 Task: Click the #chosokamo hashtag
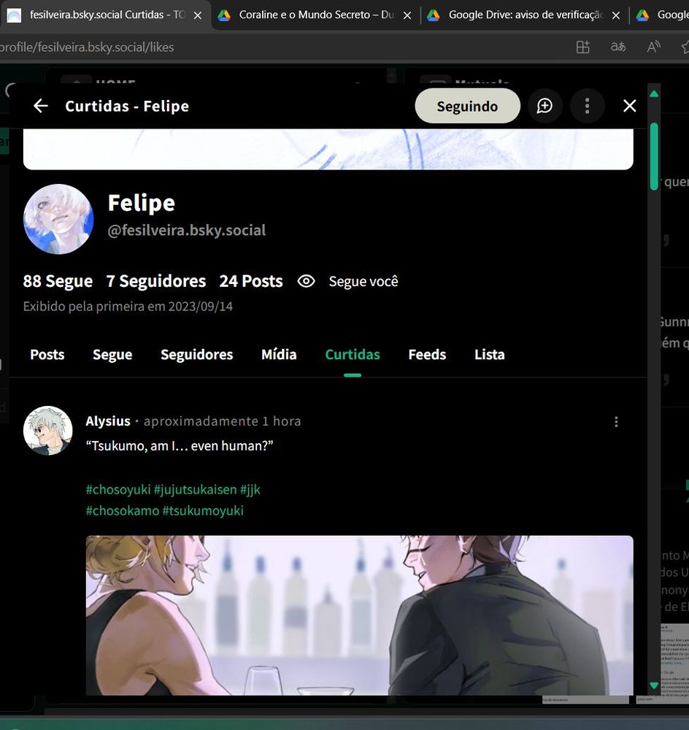[x=123, y=511]
